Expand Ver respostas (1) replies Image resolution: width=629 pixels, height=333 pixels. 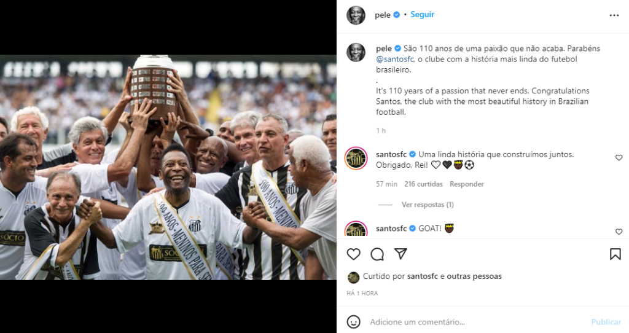pos(428,205)
